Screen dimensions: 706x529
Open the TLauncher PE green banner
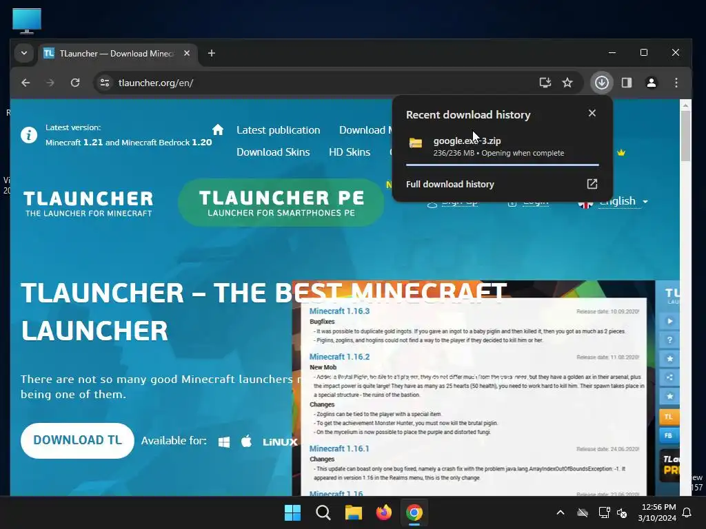point(281,203)
